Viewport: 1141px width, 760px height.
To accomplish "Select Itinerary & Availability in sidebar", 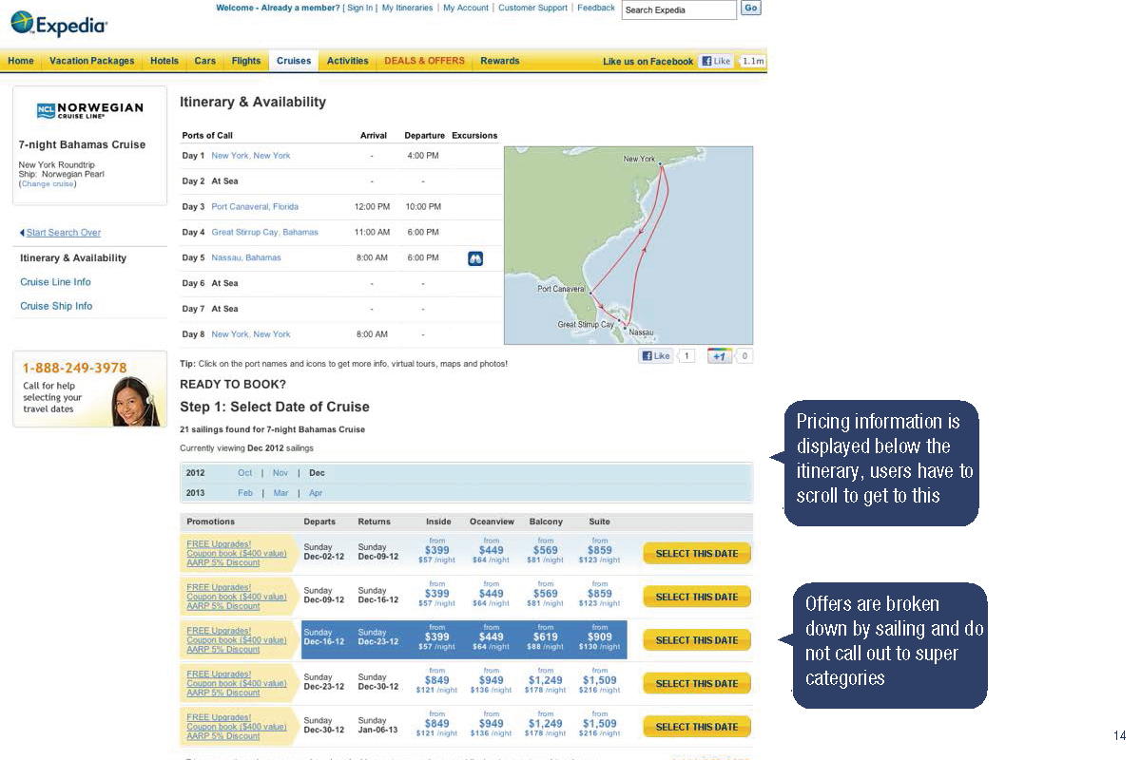I will coord(73,258).
